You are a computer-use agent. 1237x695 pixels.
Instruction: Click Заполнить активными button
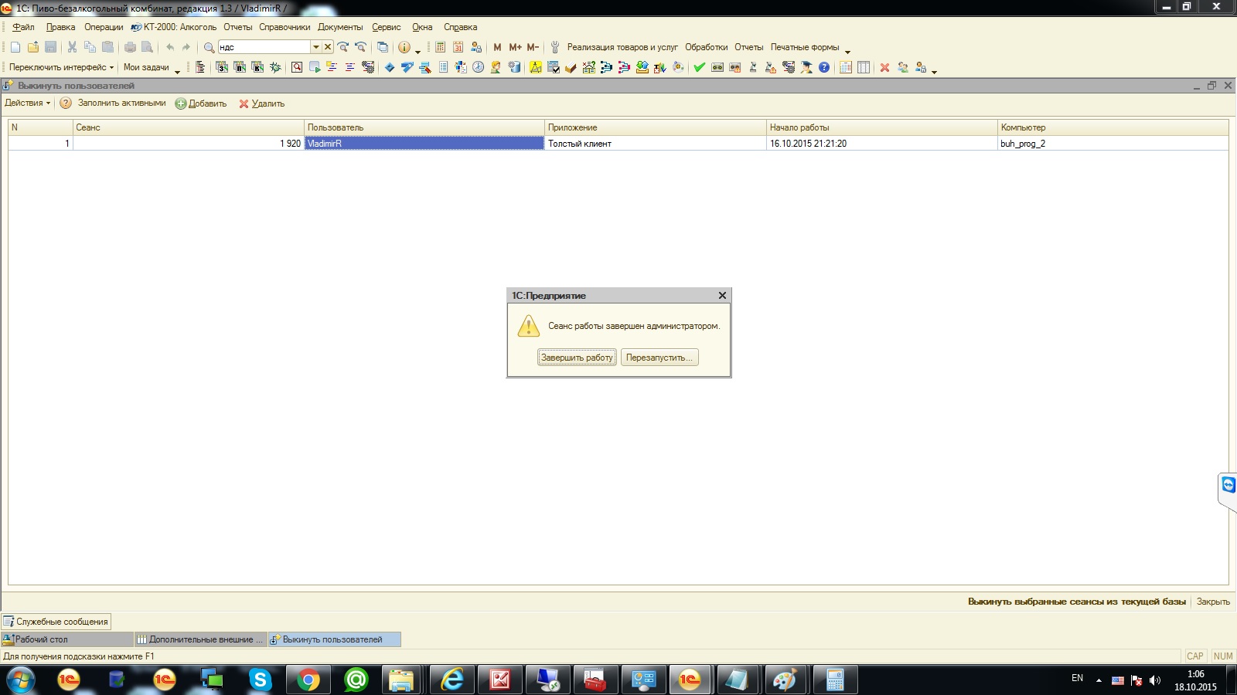click(121, 103)
